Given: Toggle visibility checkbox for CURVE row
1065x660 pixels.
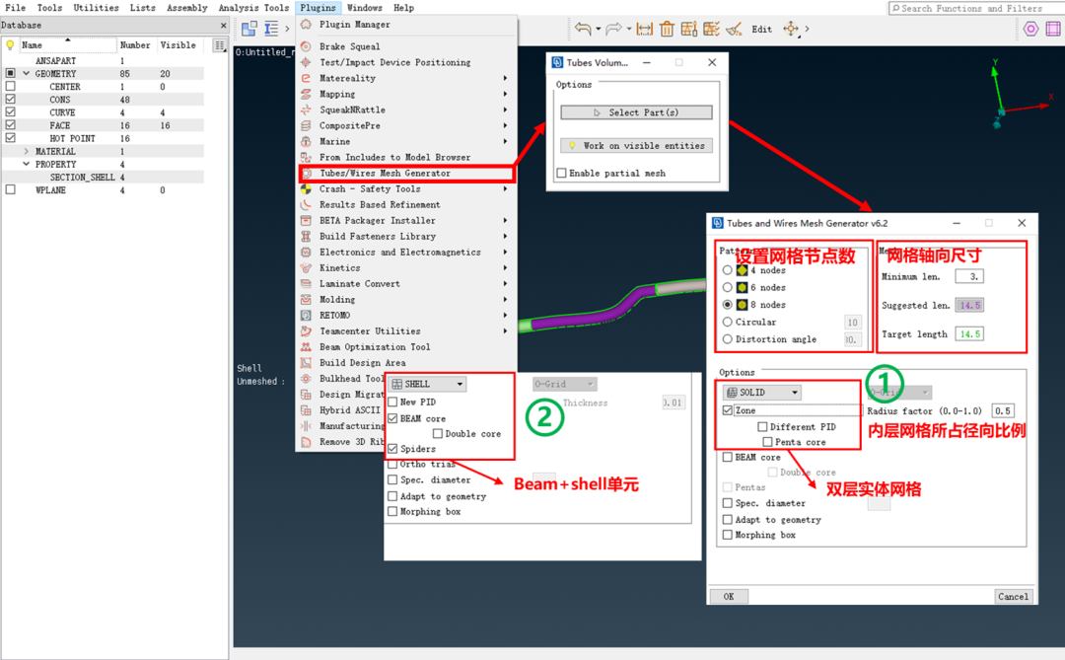Looking at the screenshot, I should 10,112.
